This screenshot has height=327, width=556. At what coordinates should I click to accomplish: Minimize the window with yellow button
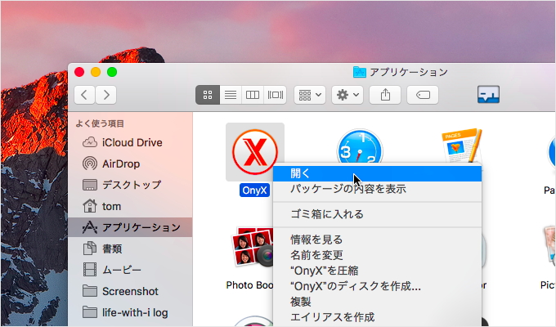[96, 72]
